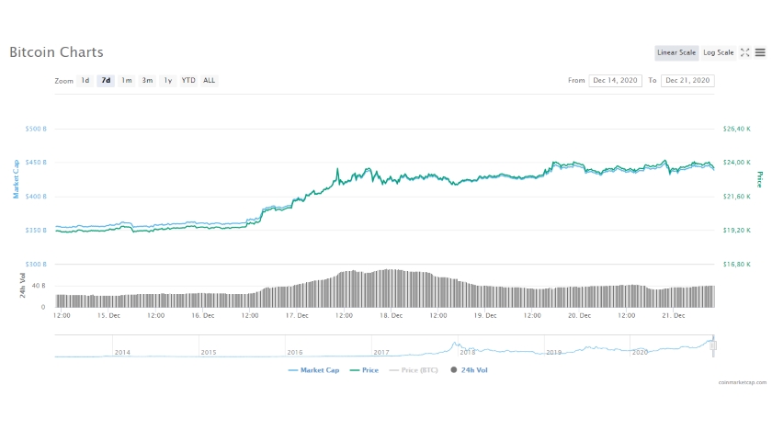Jump to 2016 on navigator timeline
Screen dimensions: 772x441
[x=294, y=353]
